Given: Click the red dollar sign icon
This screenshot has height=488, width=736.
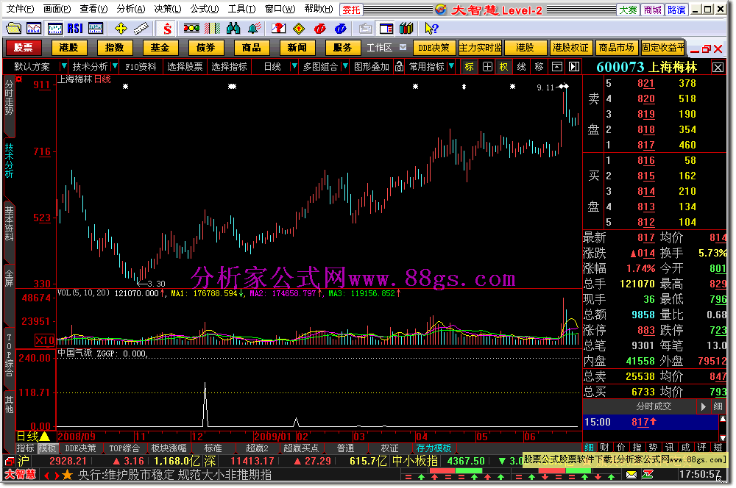Looking at the screenshot, I should [167, 29].
